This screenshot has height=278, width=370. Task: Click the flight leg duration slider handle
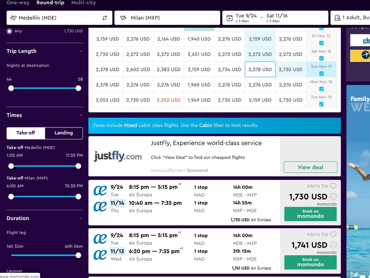point(78,255)
